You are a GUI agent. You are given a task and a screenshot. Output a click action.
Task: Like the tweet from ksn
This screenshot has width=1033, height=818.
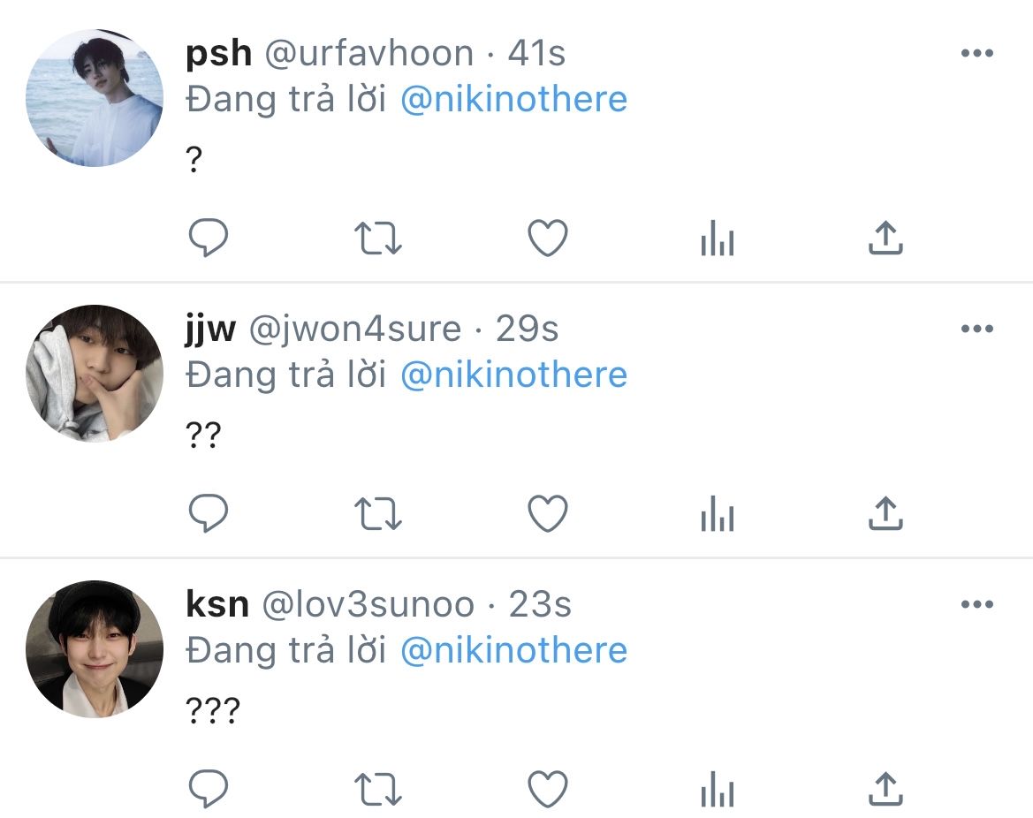[x=548, y=788]
